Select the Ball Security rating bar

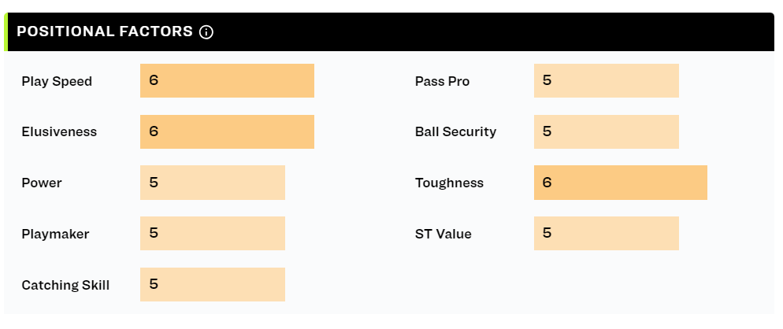pyautogui.click(x=607, y=131)
